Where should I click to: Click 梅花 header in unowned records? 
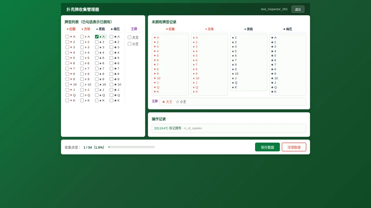288,29
